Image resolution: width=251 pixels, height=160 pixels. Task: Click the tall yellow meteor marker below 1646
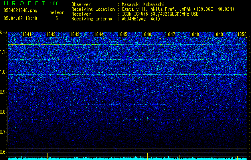click(147, 157)
